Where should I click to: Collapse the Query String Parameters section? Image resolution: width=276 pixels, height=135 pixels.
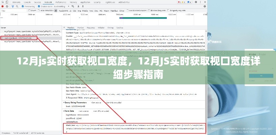64,102
